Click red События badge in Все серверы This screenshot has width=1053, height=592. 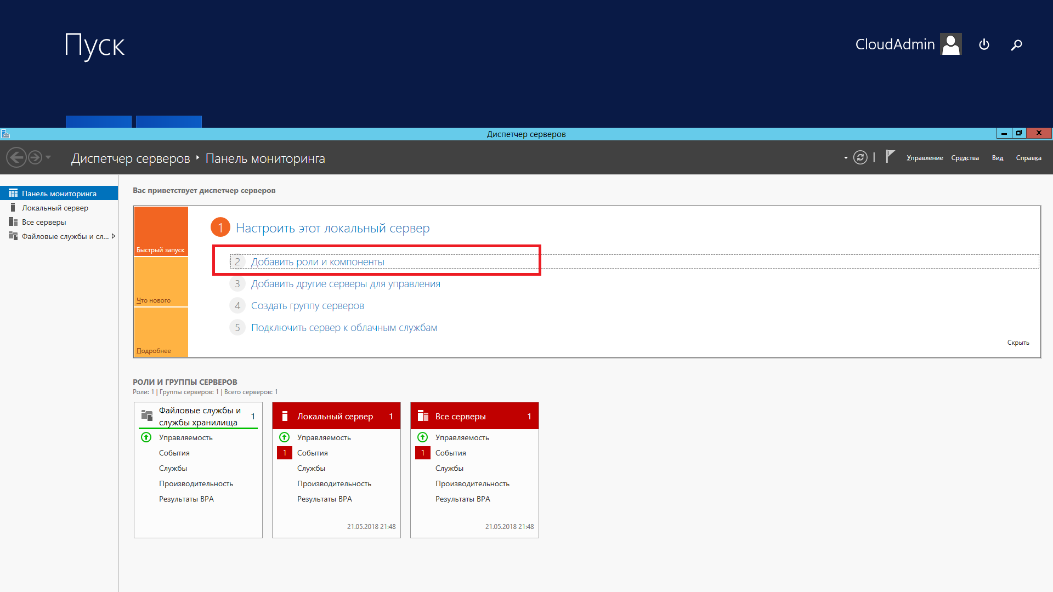[423, 453]
